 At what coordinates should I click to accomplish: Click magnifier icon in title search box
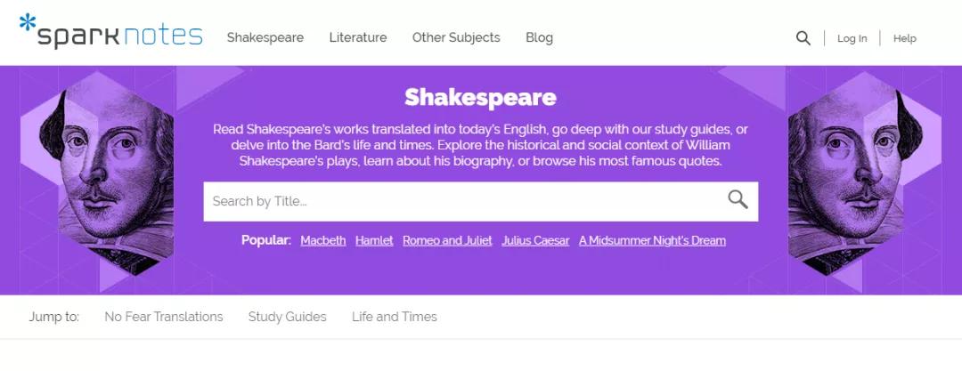point(738,200)
